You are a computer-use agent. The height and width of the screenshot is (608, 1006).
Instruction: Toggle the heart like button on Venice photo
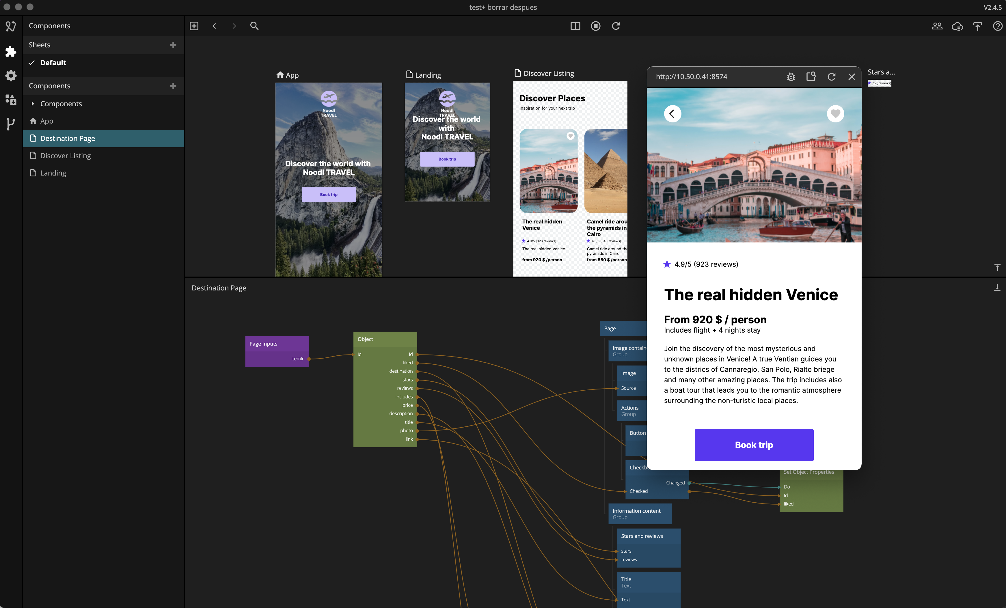coord(835,113)
